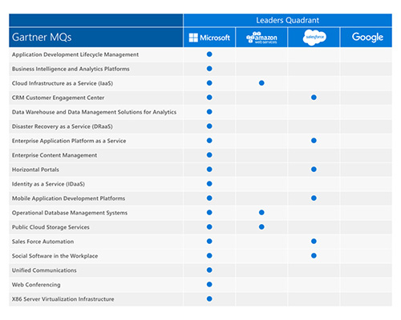
Task: Click Salesforce dot for Sales Force Automation
Action: [314, 242]
